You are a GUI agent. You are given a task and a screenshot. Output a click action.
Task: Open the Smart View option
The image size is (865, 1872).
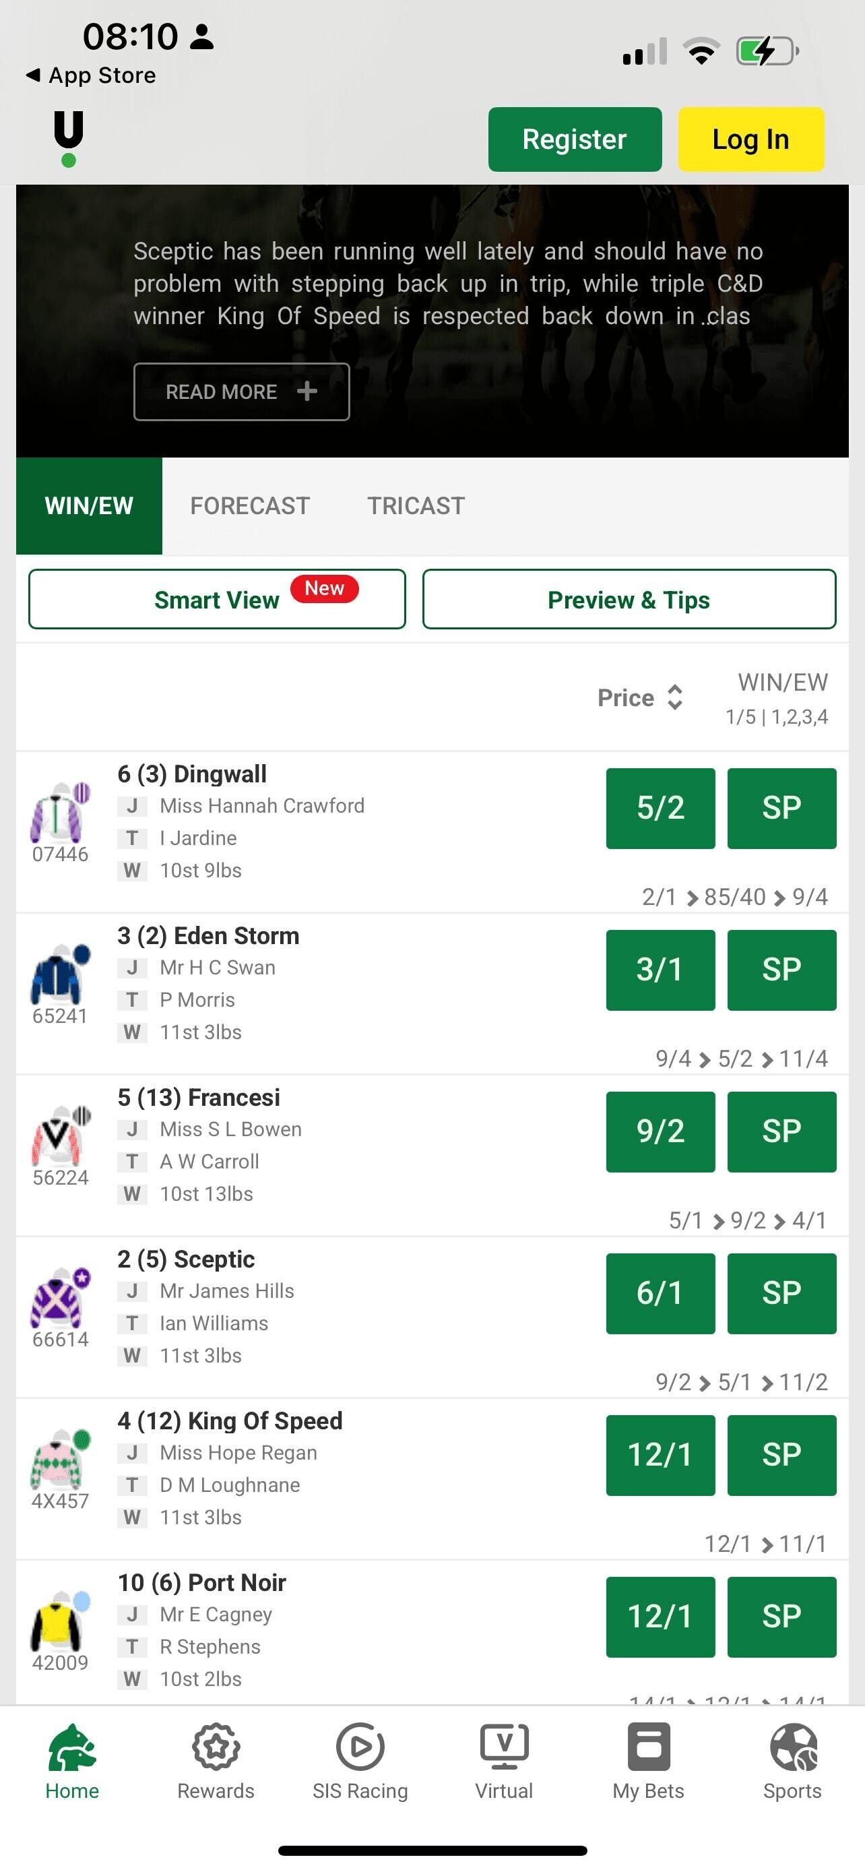[x=217, y=600]
